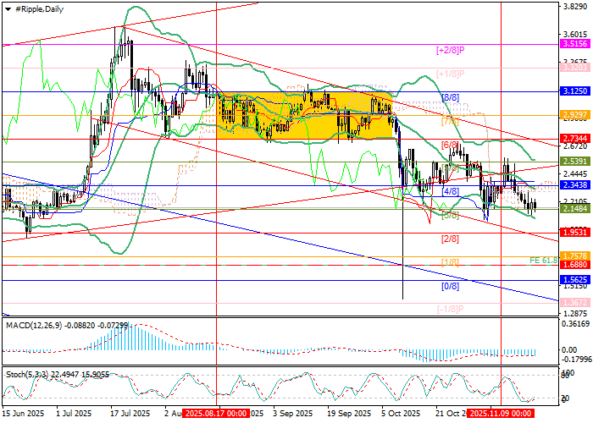This screenshot has width=593, height=423.
Task: Click the 2.7344 red price tag
Action: click(574, 139)
